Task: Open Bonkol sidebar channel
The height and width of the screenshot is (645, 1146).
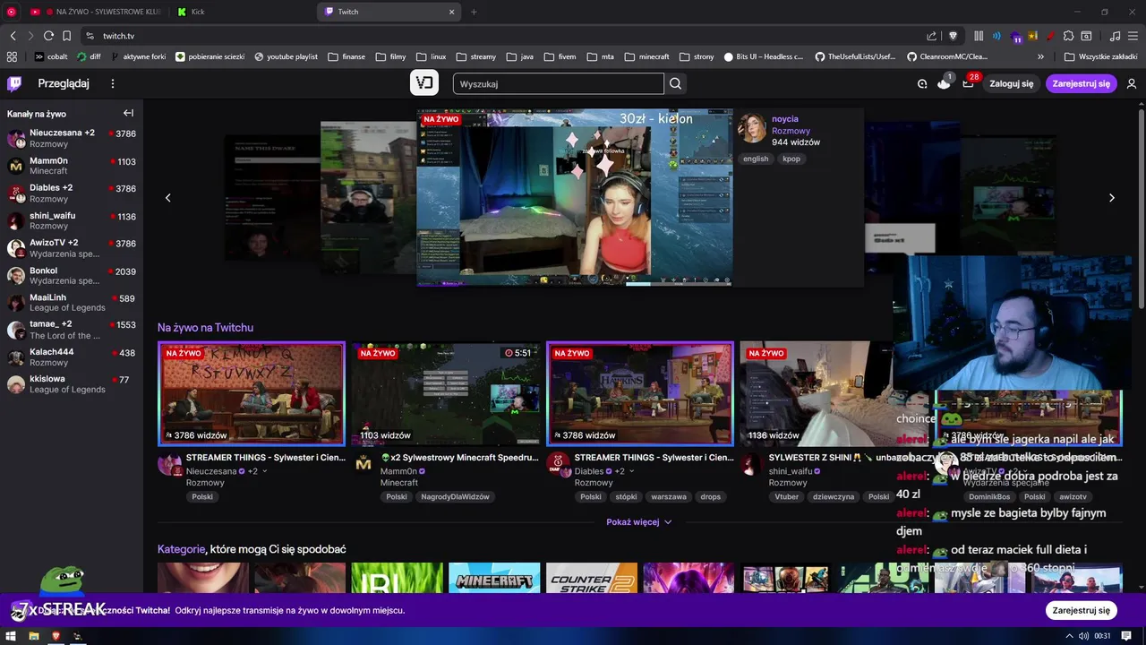Action: tap(72, 275)
